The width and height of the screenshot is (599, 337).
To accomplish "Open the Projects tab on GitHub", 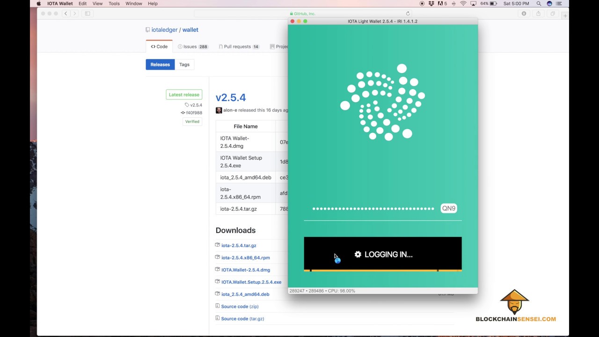I will pos(279,46).
